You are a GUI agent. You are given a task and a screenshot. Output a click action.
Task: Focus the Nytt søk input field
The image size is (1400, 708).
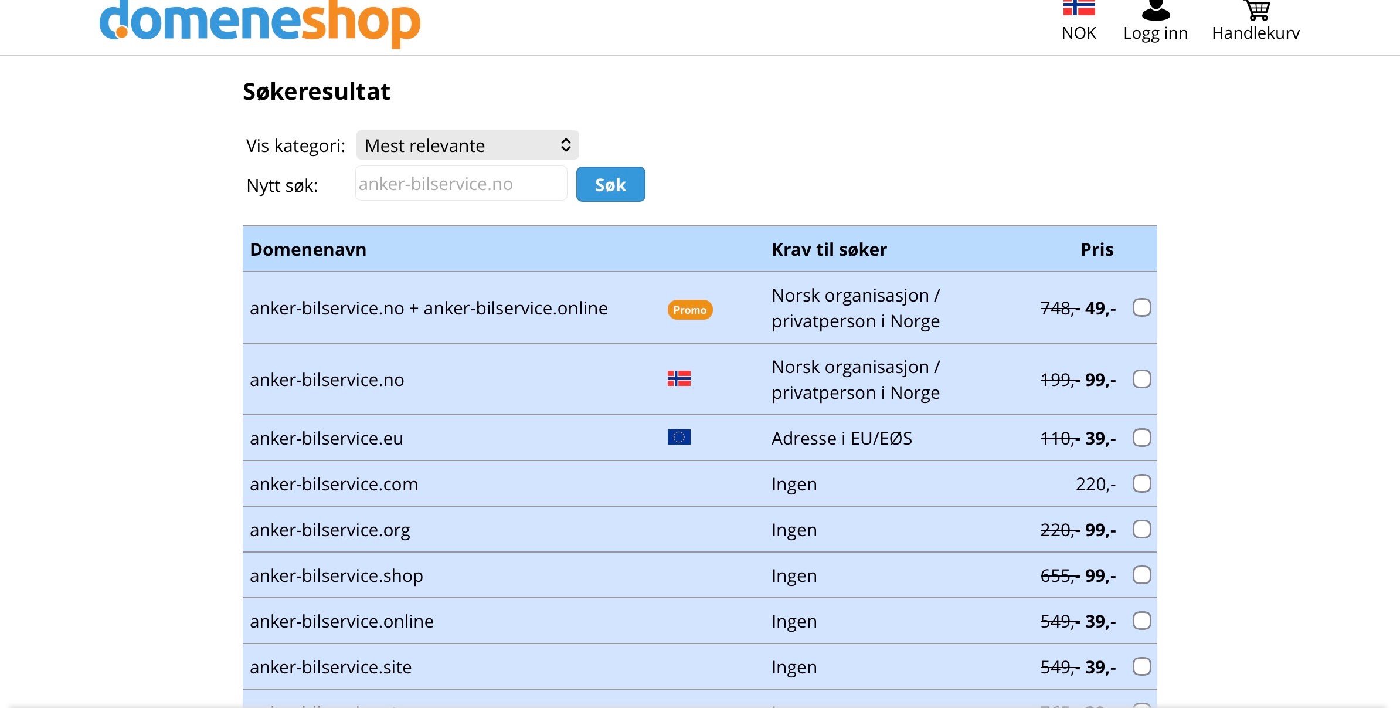pos(461,184)
